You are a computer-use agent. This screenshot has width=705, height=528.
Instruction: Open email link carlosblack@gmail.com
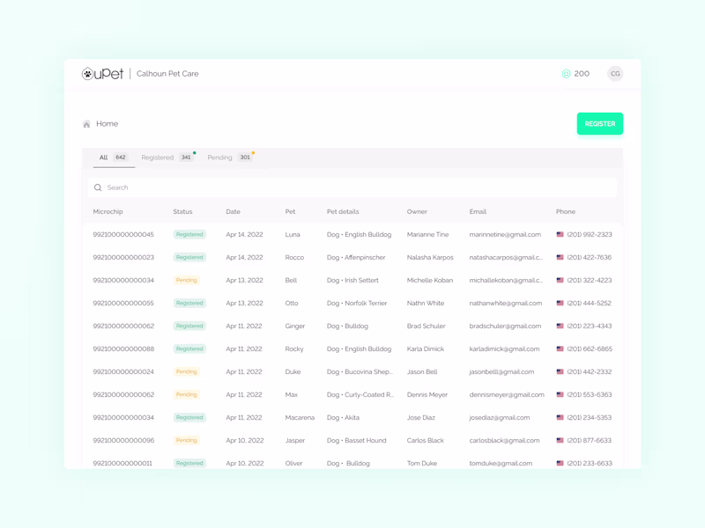click(503, 440)
